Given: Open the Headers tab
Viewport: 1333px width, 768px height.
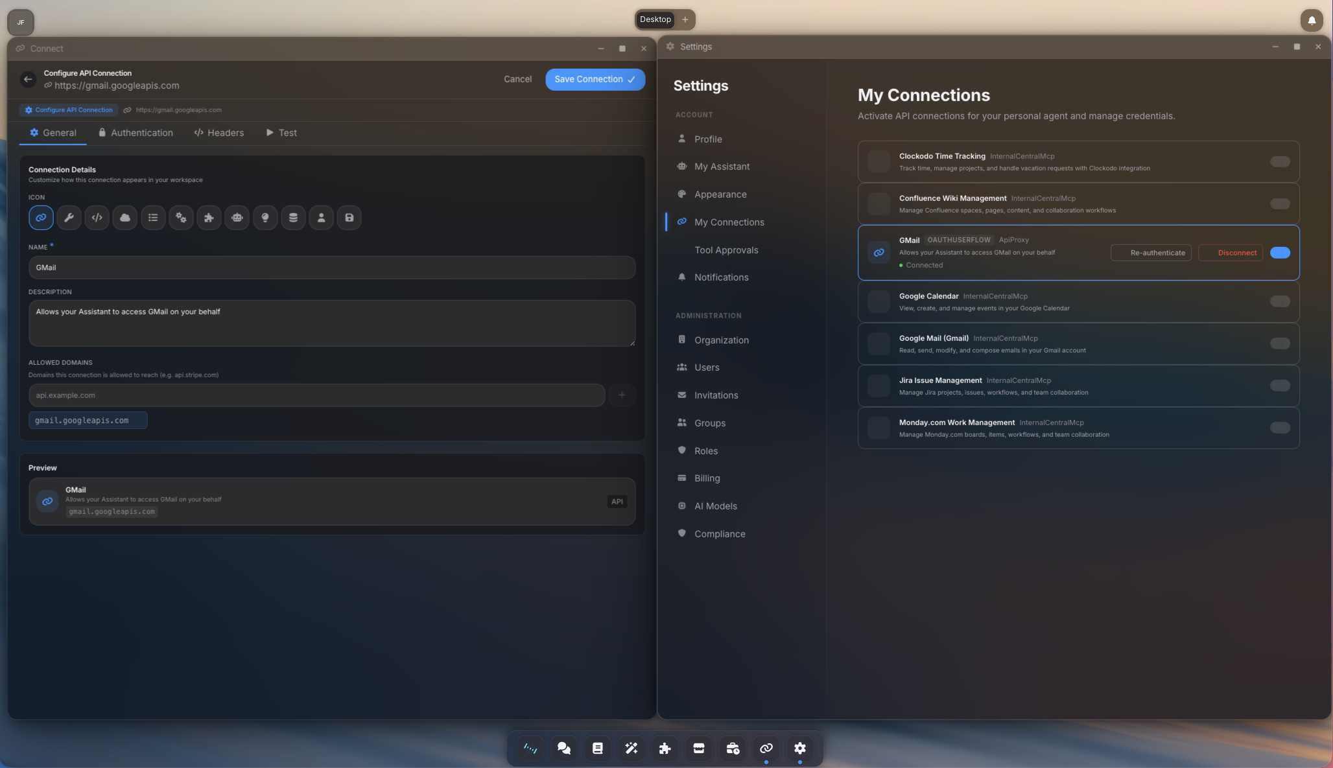Looking at the screenshot, I should 219,133.
